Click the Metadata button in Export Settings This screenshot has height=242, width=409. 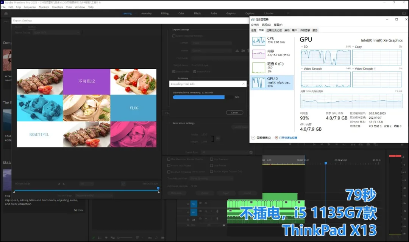coord(176,193)
